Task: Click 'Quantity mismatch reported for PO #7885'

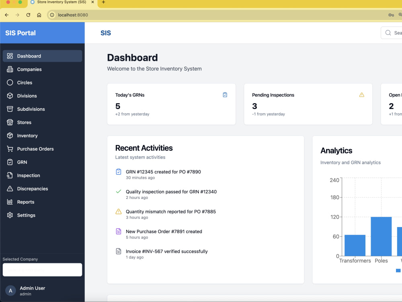Action: pyautogui.click(x=171, y=212)
